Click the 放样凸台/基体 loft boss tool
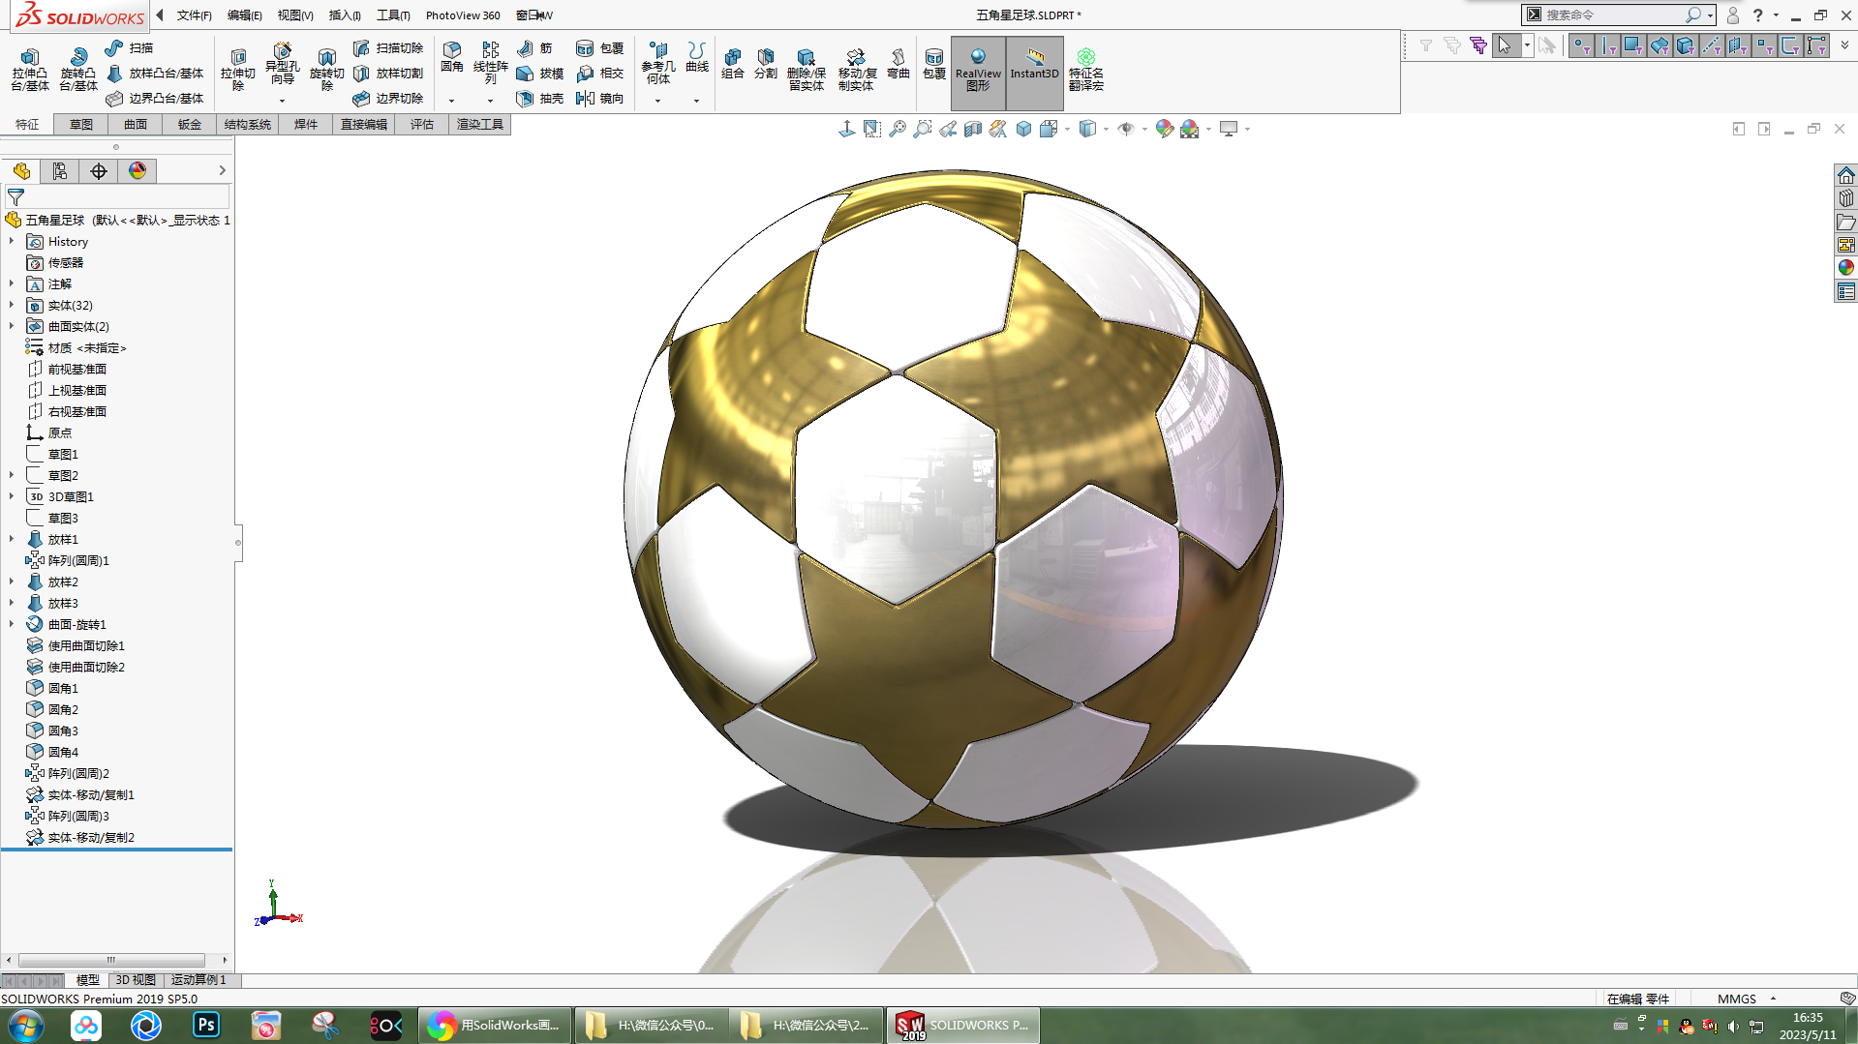Image resolution: width=1858 pixels, height=1044 pixels. coord(155,73)
